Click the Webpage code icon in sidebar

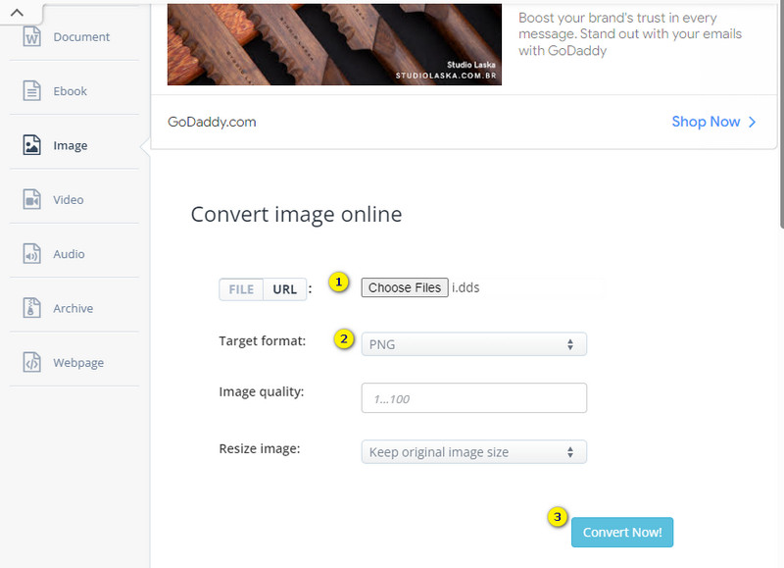(x=32, y=363)
